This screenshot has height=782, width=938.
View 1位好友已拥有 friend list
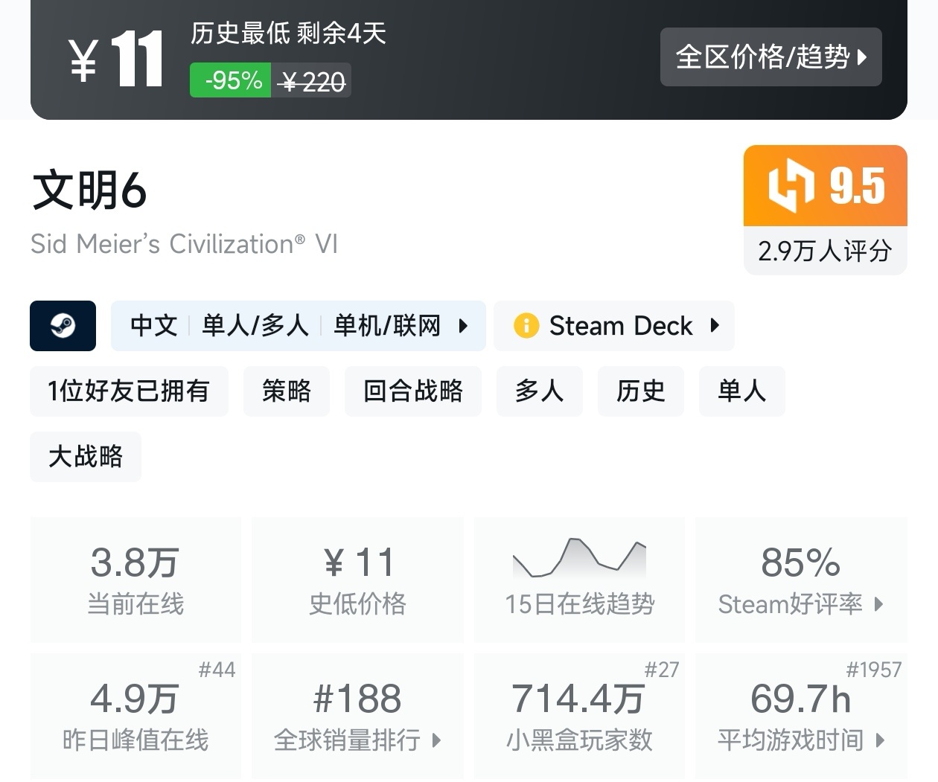[x=129, y=391]
